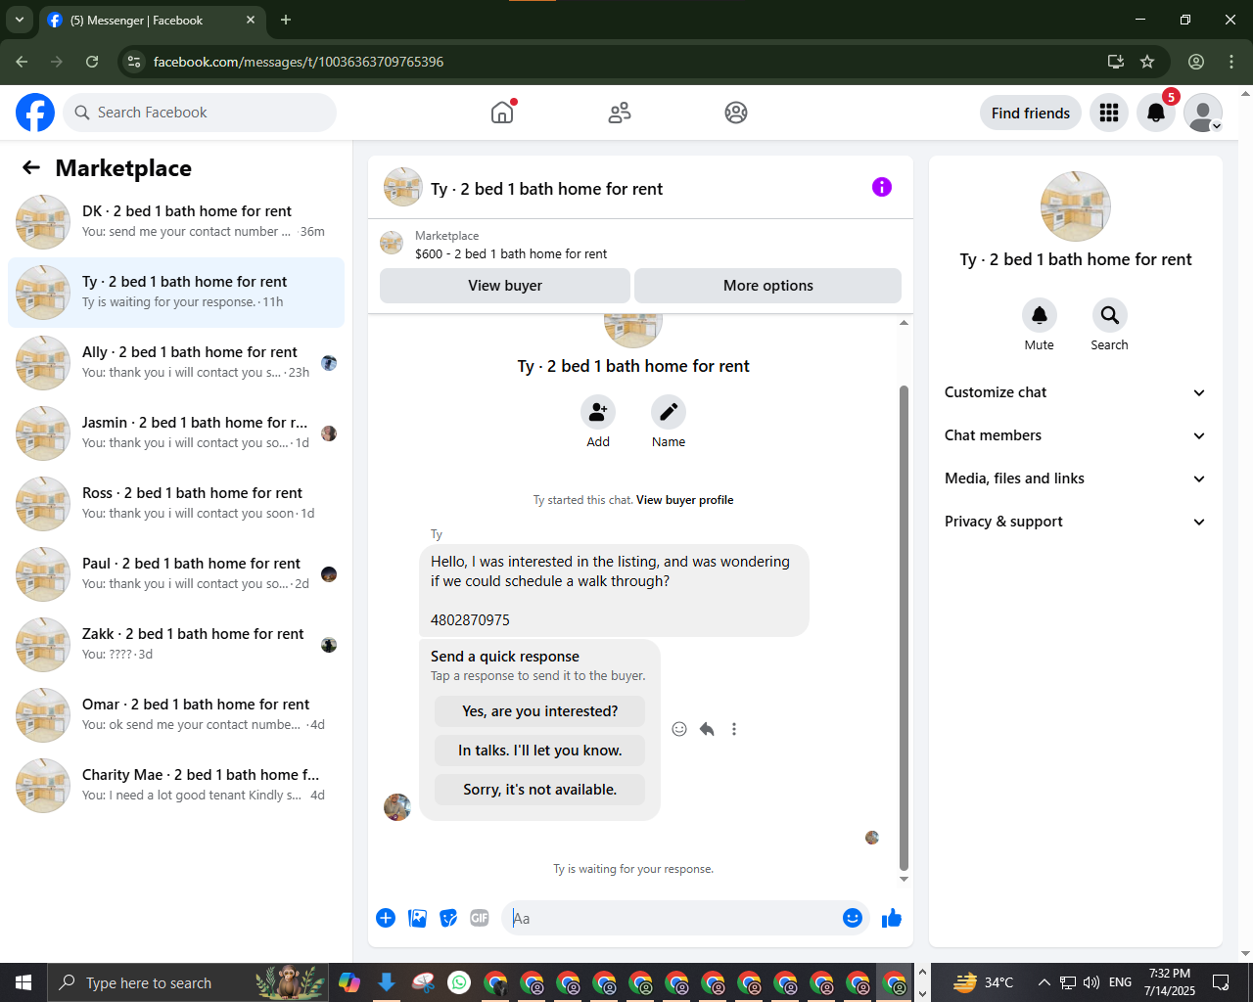Open Windows Start menu
This screenshot has height=1002, width=1253.
[x=23, y=982]
